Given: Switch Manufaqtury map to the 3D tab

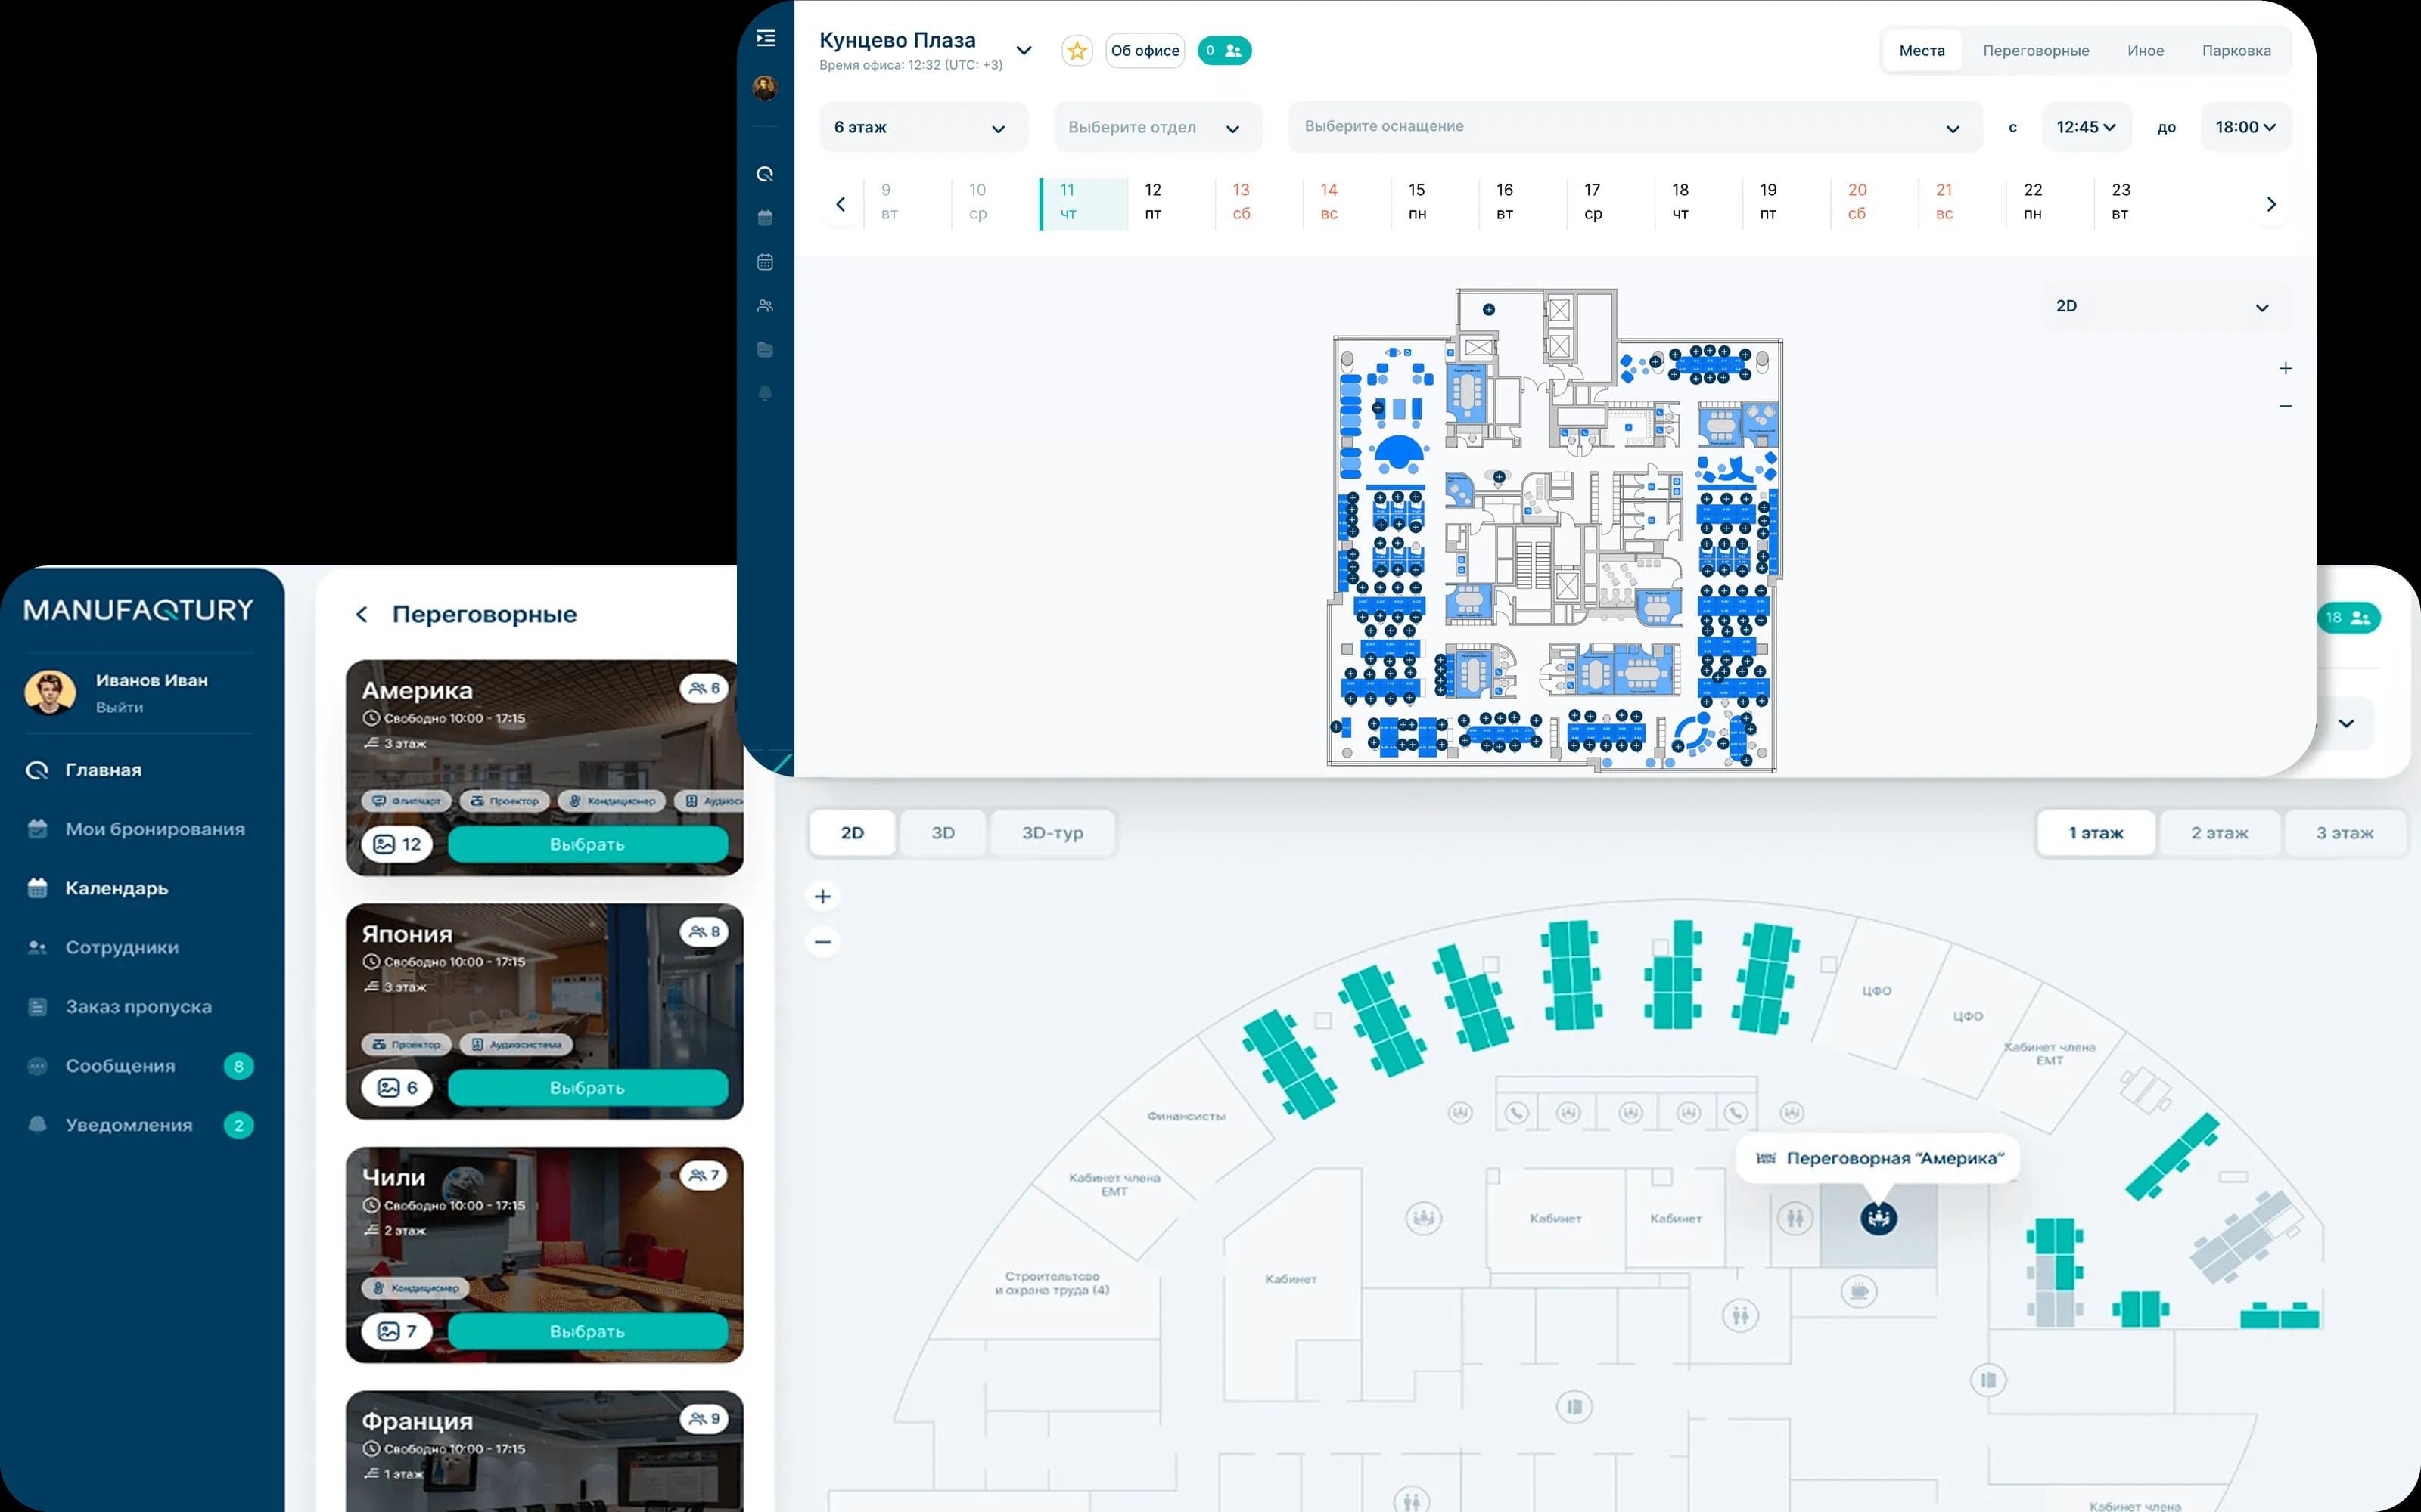Looking at the screenshot, I should click(x=943, y=833).
